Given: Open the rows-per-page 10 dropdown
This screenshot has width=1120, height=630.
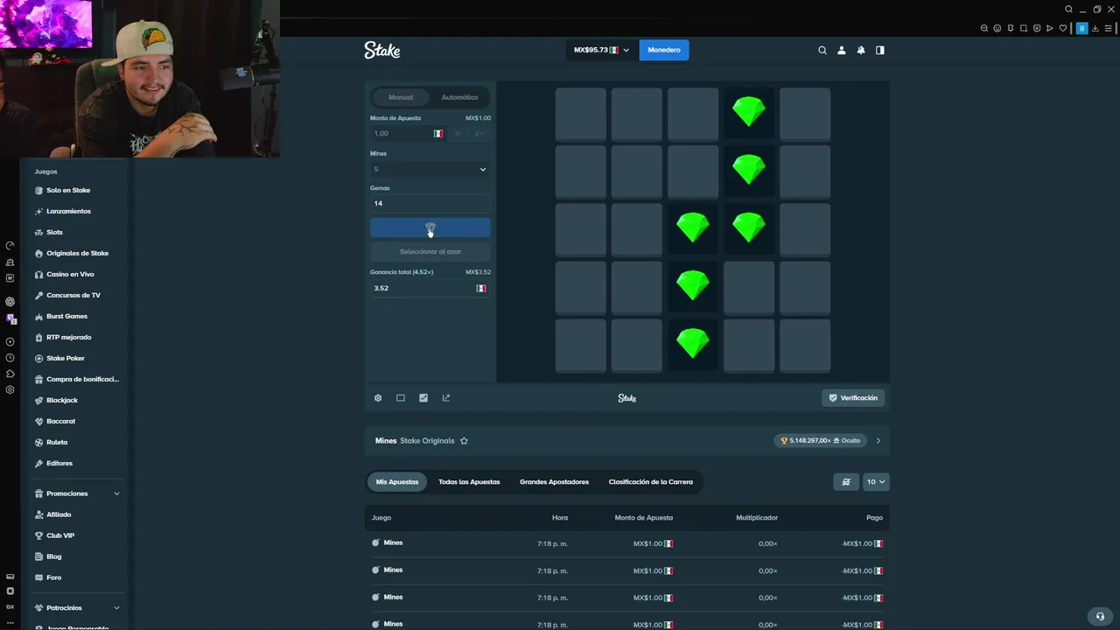Looking at the screenshot, I should (876, 482).
